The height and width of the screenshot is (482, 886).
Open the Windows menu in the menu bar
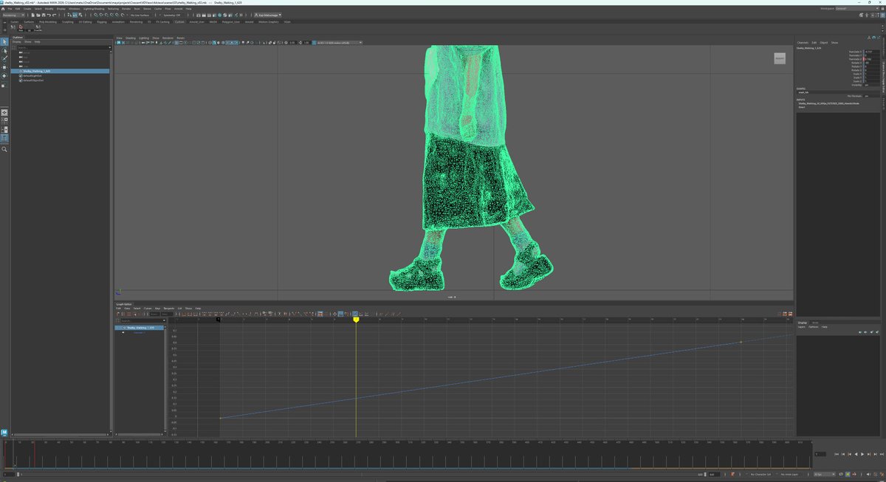click(x=75, y=9)
